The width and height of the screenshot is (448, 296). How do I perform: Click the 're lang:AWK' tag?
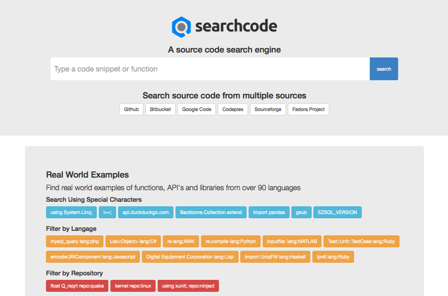click(x=181, y=241)
